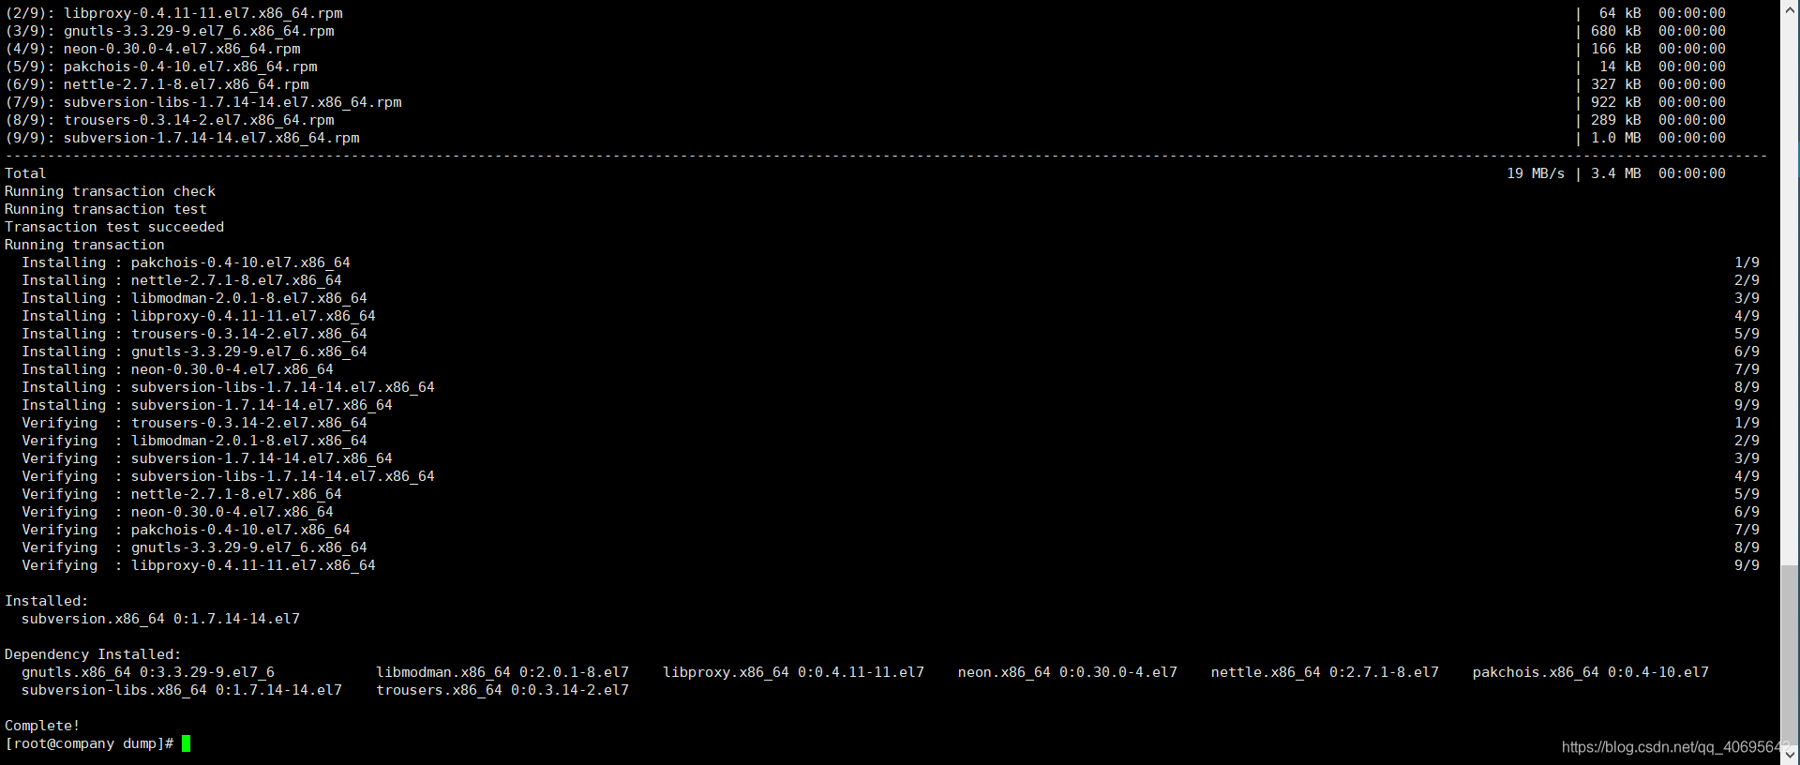The image size is (1800, 765).
Task: Click 'nettle.x86_64 0:2.7.1-8.el7' dependency entry
Action: [1325, 672]
